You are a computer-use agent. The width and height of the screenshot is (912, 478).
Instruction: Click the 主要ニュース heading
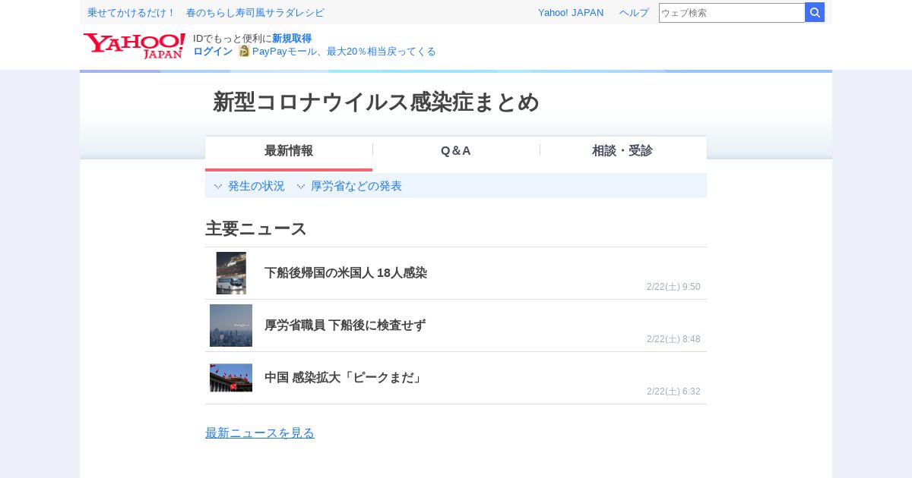[256, 228]
